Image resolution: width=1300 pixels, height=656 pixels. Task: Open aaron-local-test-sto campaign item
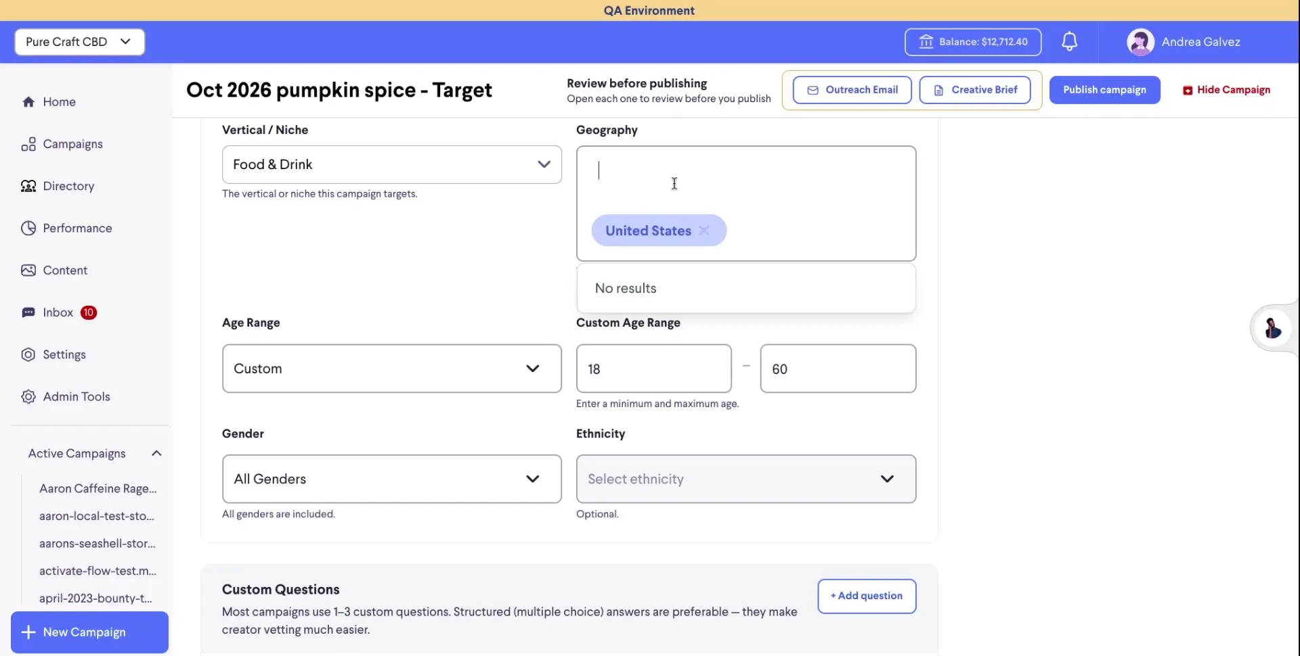(97, 516)
